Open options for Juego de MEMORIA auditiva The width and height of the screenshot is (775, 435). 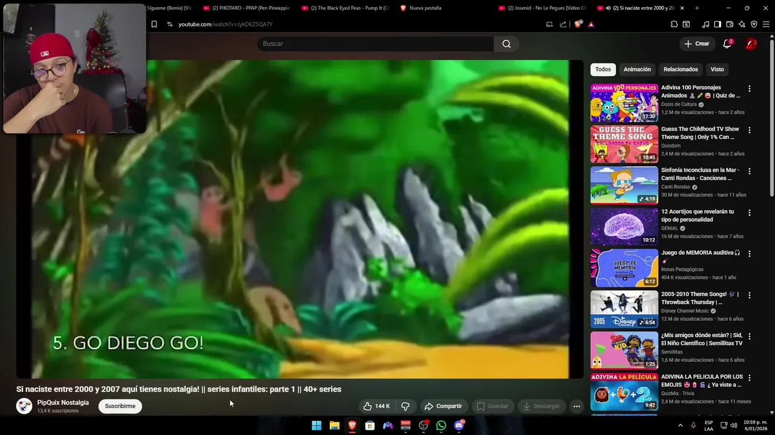(749, 254)
